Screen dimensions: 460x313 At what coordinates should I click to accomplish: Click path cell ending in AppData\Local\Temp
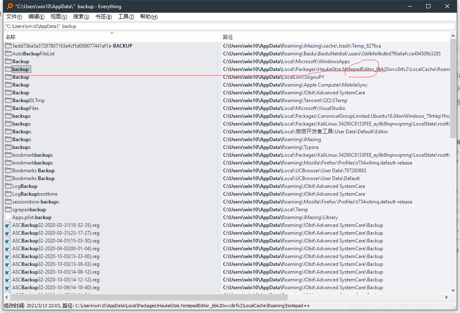point(265,209)
